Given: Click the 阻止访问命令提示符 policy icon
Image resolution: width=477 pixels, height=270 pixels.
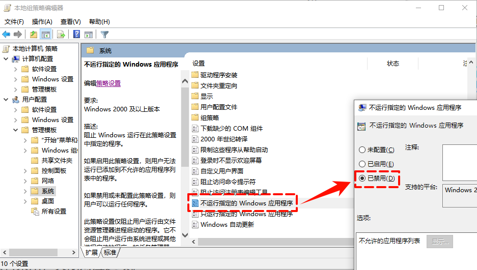Looking at the screenshot, I should (x=195, y=182).
